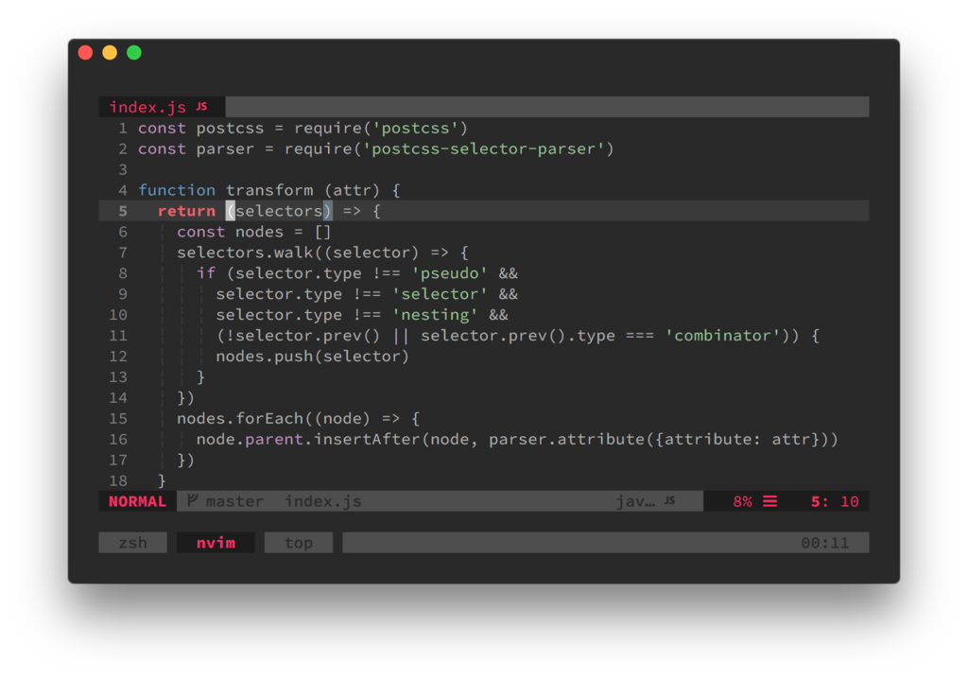968x681 pixels.
Task: Click nodes.forEach on line 15
Action: click(x=240, y=418)
